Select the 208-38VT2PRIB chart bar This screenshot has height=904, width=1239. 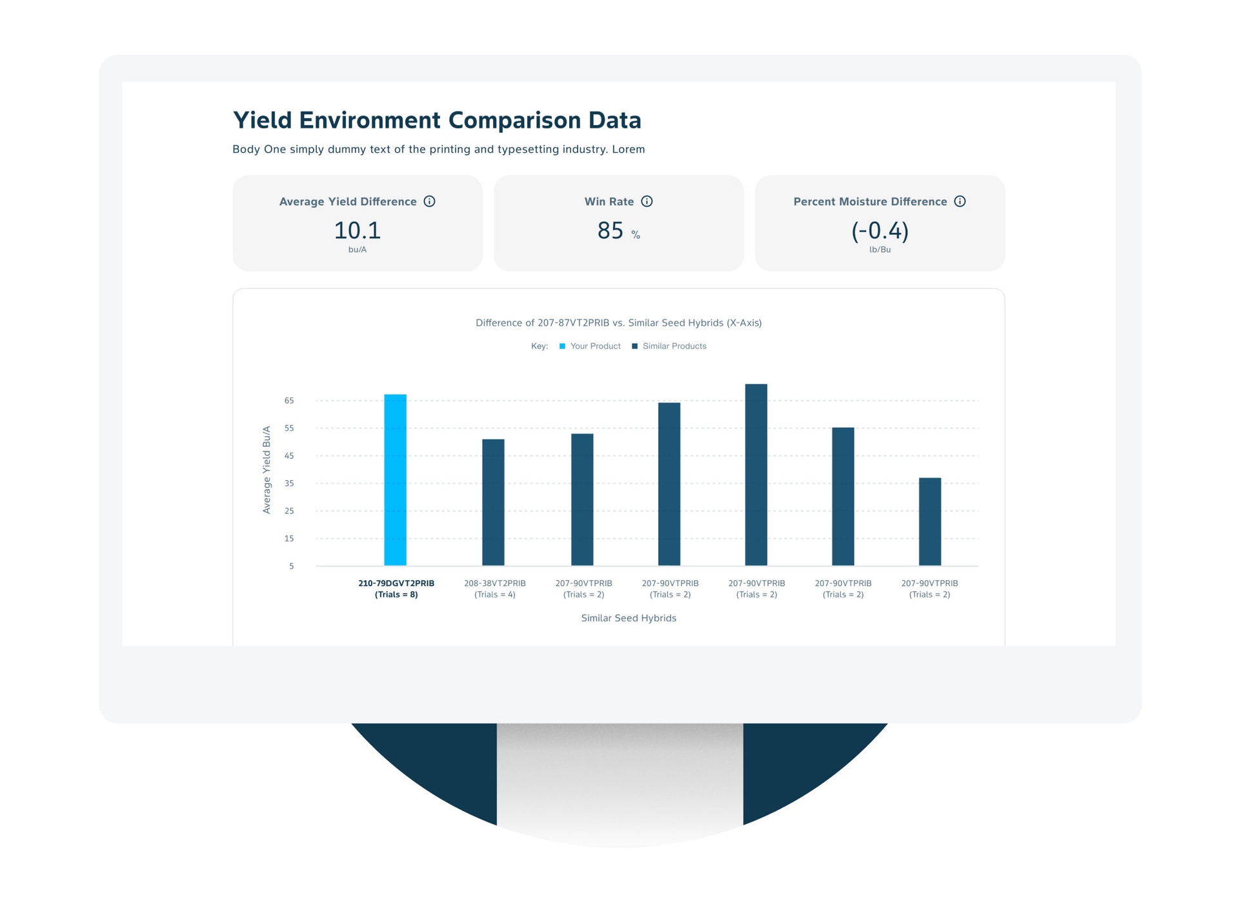pos(494,503)
